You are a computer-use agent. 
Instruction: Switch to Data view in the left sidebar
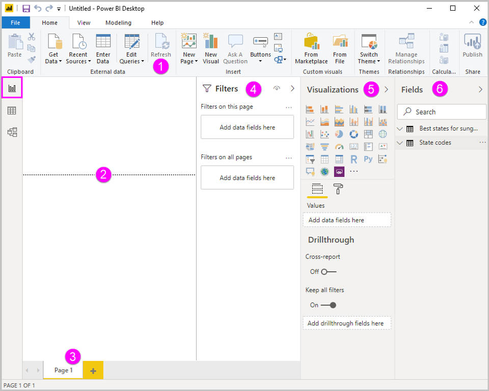tap(12, 111)
